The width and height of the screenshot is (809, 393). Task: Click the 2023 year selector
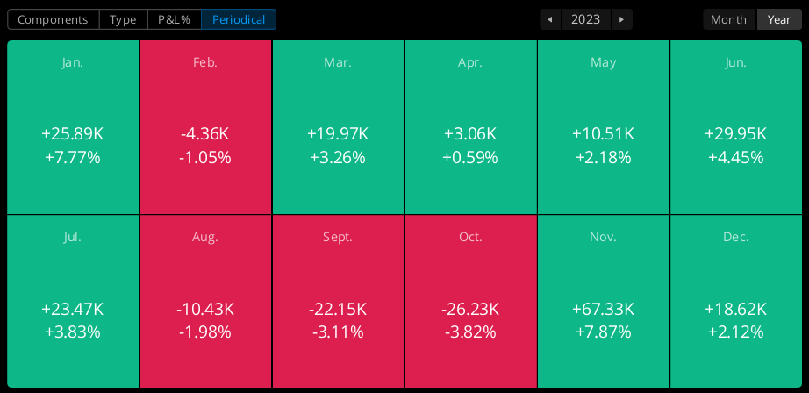tap(586, 19)
